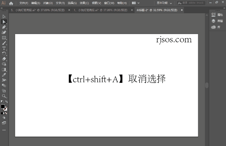Open the arrange documents dropdown

click(x=136, y=3)
